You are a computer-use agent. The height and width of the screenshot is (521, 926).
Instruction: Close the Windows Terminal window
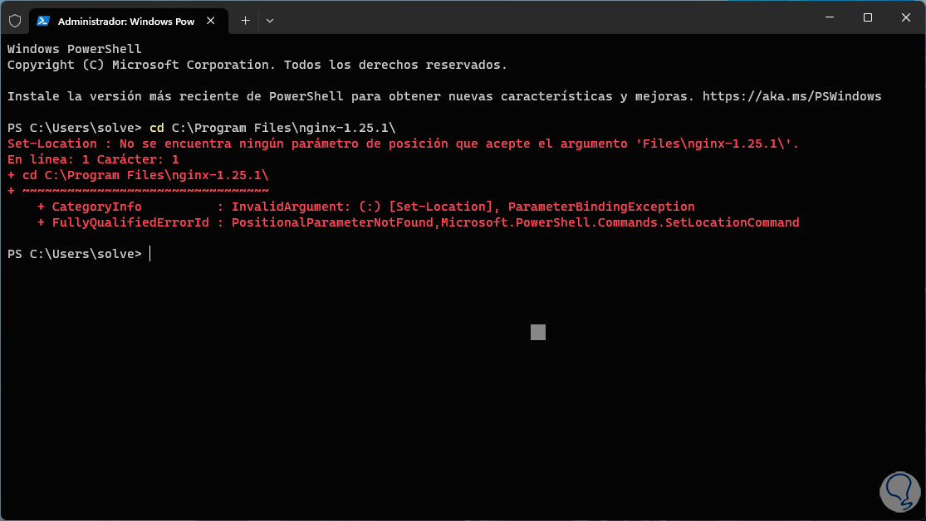[906, 17]
